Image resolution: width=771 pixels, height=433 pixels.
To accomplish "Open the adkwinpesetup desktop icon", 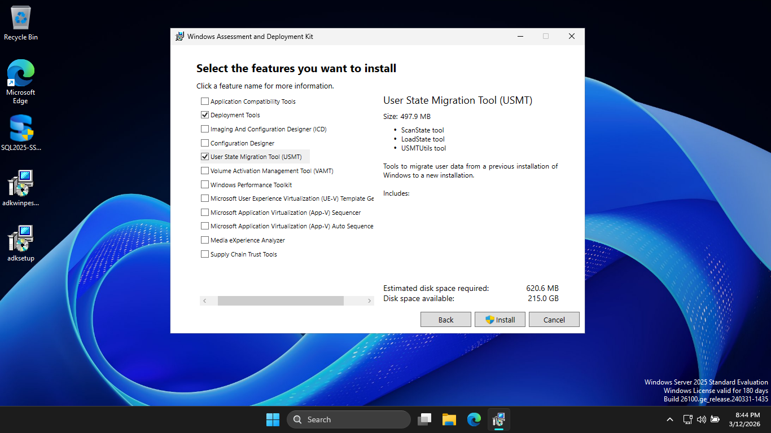I will (21, 188).
